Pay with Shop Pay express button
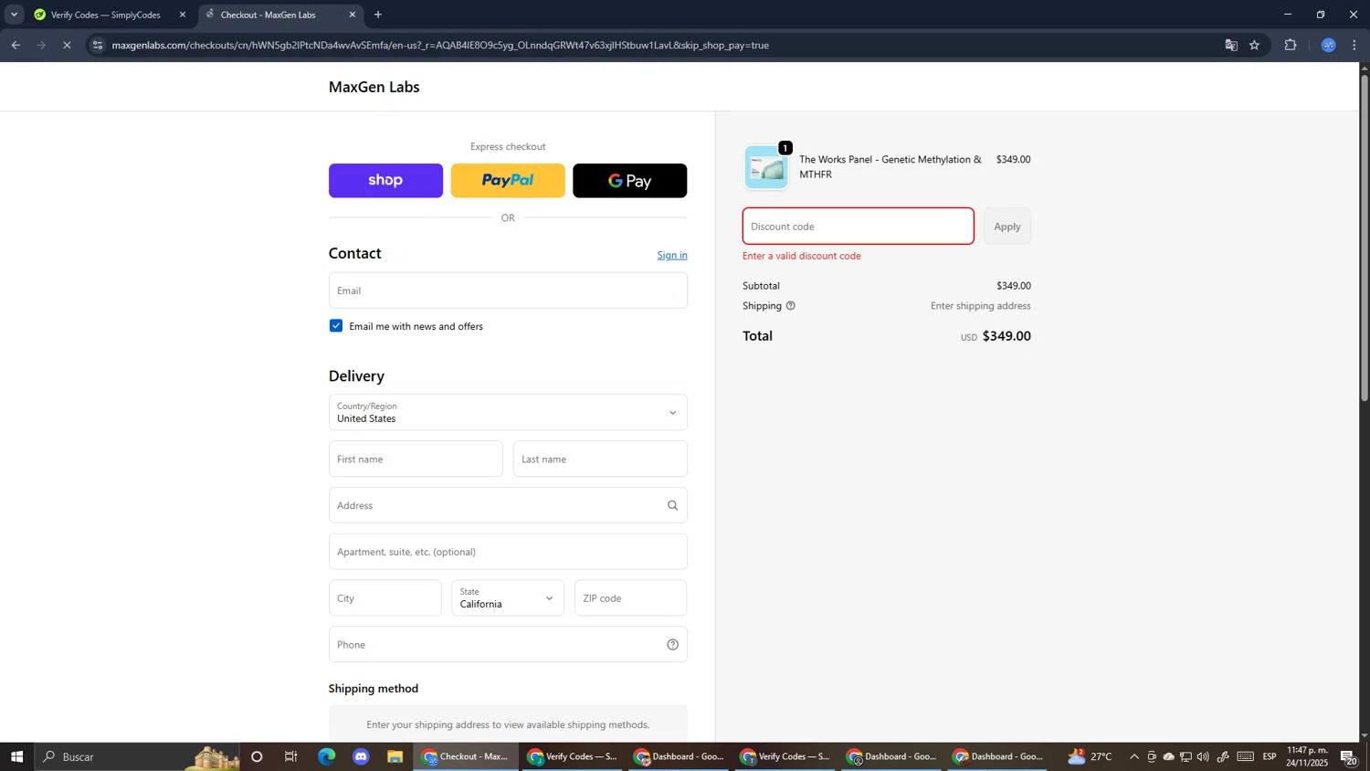Viewport: 1370px width, 771px height. pyautogui.click(x=385, y=181)
